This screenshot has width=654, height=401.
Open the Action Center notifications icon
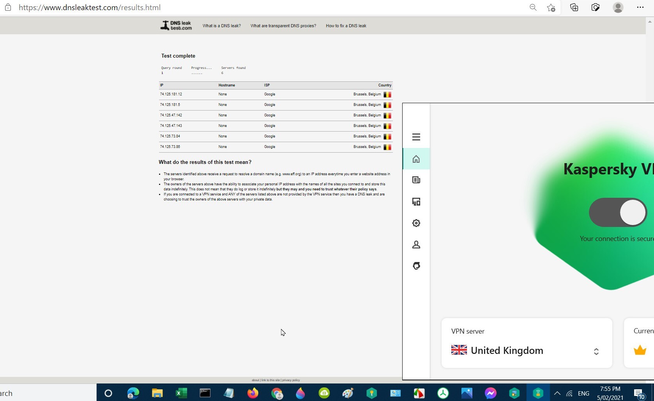(639, 394)
